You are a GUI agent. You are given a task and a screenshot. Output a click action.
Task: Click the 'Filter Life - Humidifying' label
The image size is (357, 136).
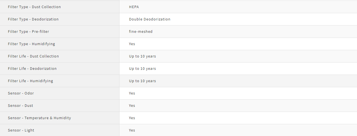click(30, 81)
